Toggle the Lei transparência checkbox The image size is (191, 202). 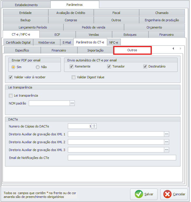(x=11, y=95)
